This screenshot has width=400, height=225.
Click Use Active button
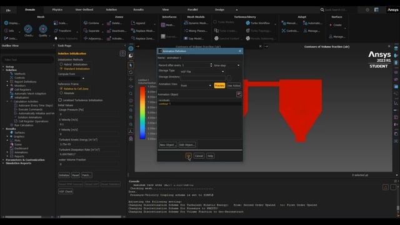[x=234, y=86]
